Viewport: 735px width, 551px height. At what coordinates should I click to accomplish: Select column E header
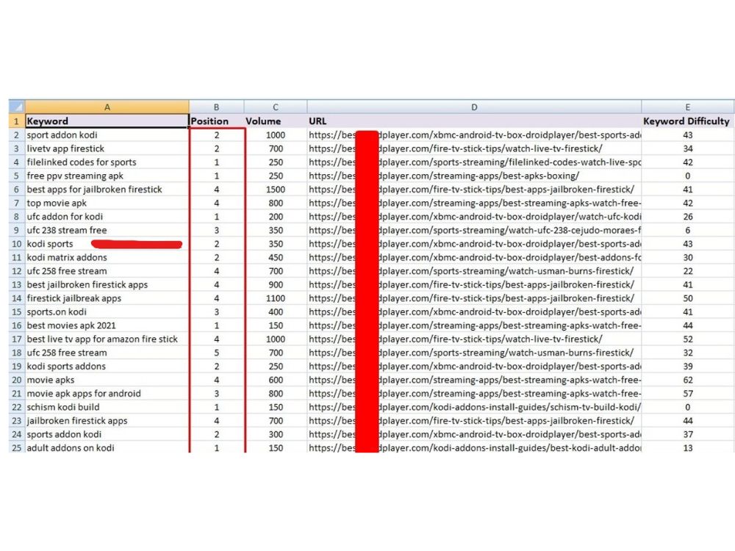pos(688,107)
